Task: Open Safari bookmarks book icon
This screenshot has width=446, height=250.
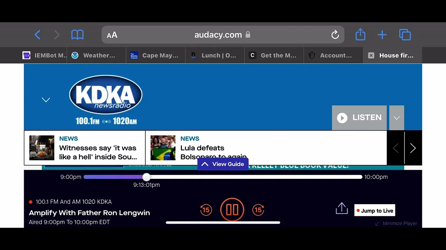Action: (x=77, y=35)
